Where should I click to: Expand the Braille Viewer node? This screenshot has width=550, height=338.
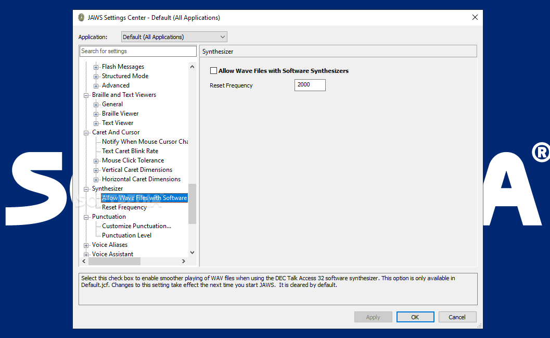96,114
